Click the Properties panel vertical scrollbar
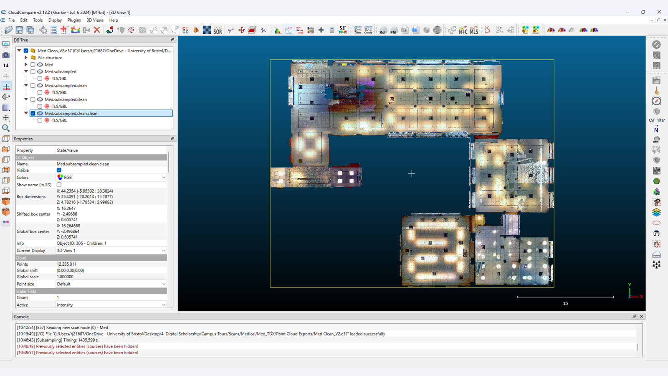The image size is (668, 376). pos(169,162)
